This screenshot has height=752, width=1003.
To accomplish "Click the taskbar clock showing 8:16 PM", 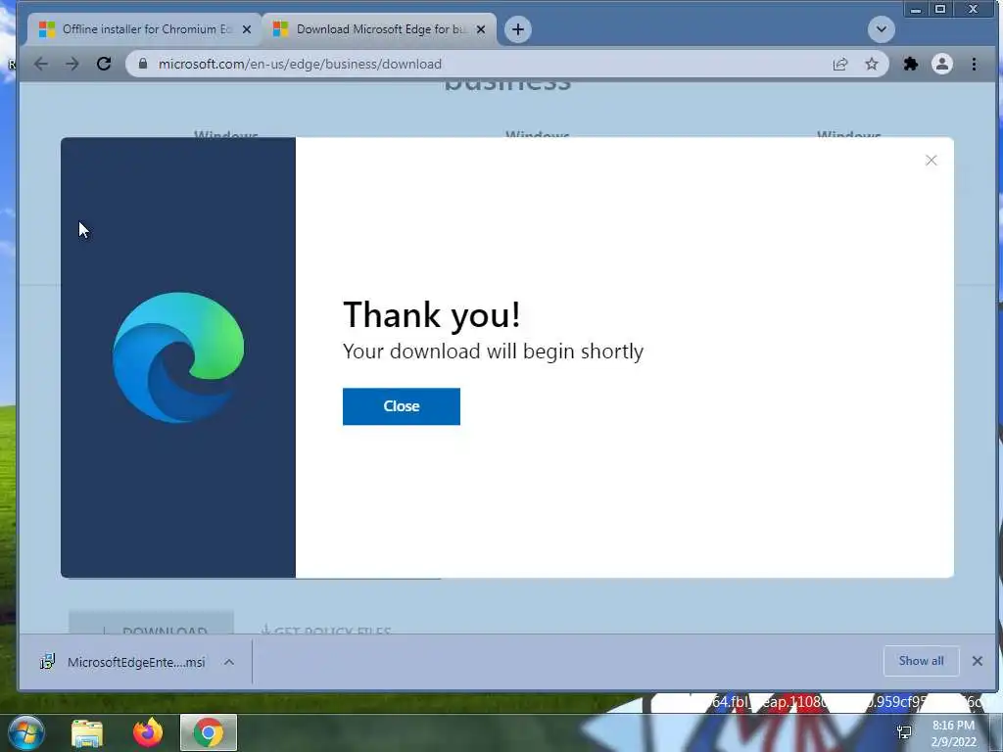I will [x=953, y=732].
